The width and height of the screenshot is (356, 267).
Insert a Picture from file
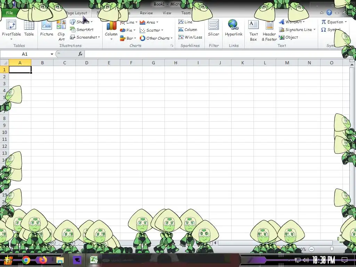pos(47,29)
